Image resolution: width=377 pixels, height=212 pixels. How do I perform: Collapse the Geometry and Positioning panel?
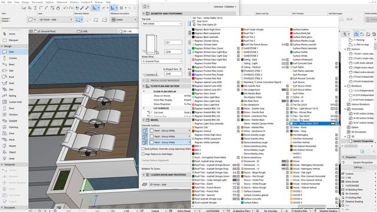pos(144,14)
